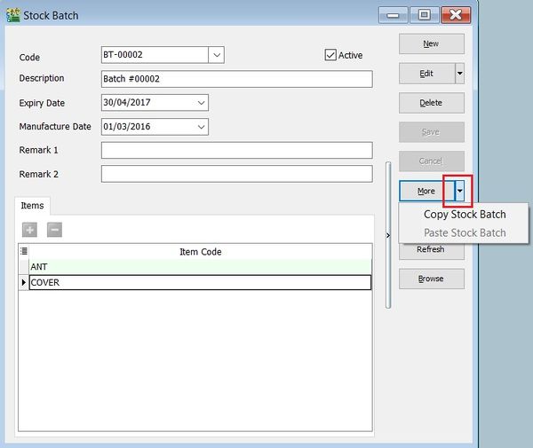The height and width of the screenshot is (448, 533).
Task: Click the Stock Batch window title icon
Action: [12, 14]
